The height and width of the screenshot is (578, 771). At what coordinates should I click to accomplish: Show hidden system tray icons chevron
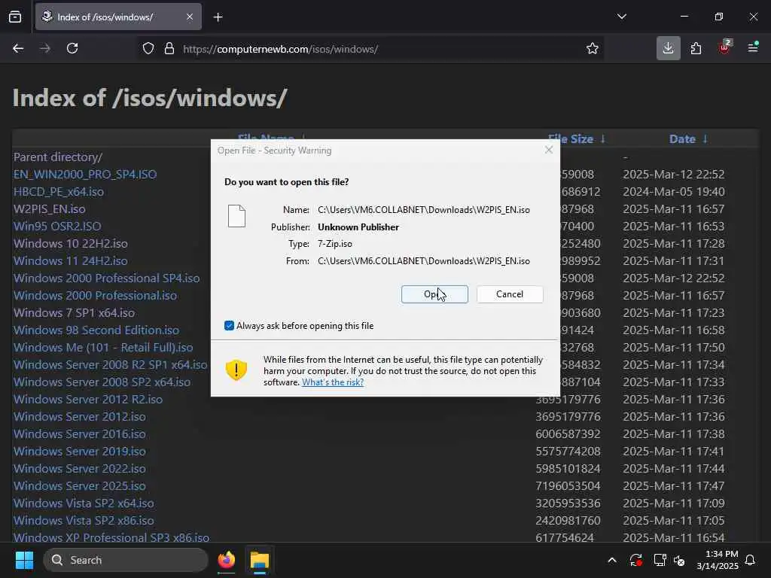click(x=611, y=560)
